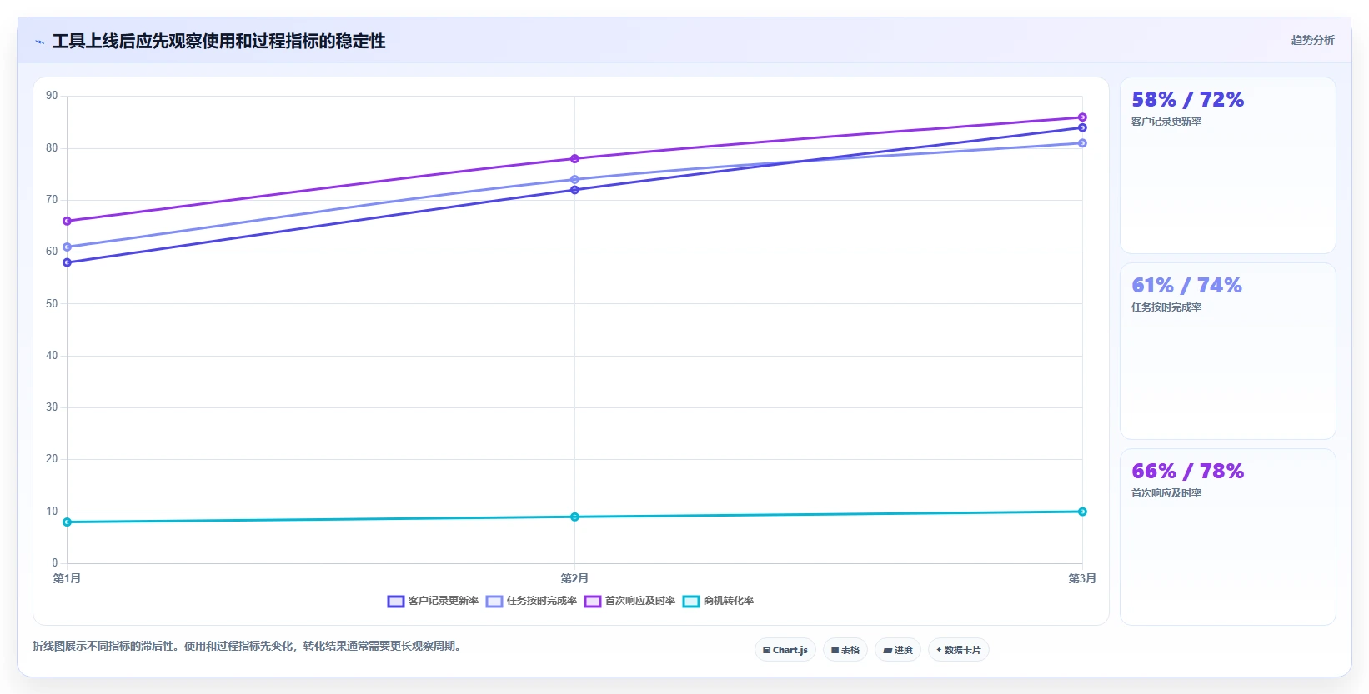
Task: Click the 首次响应及时率 data point at 第1月
Action: (68, 222)
